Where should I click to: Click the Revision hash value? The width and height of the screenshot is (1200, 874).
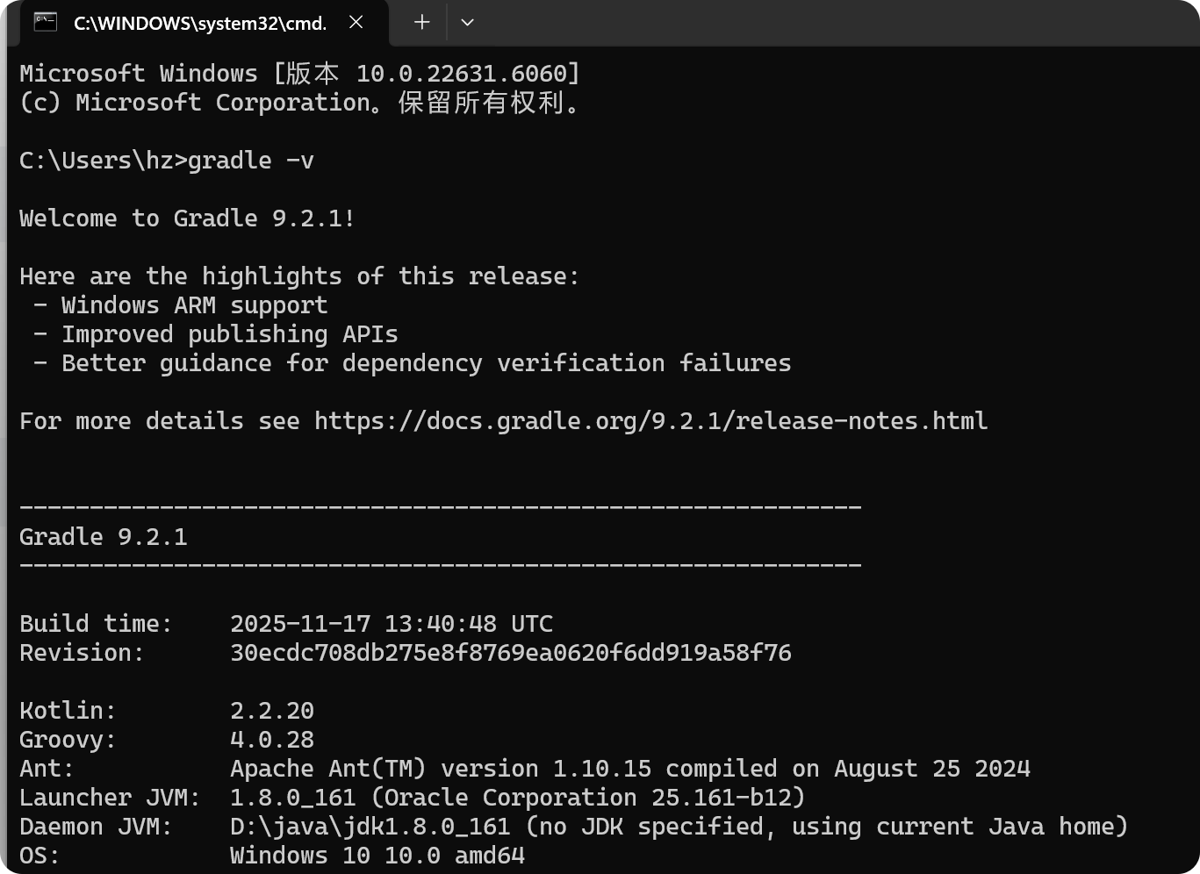pyautogui.click(x=510, y=653)
